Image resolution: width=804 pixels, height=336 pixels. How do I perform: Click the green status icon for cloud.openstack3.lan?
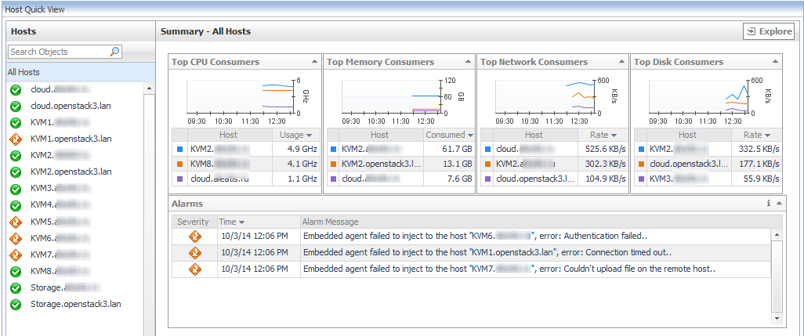click(x=15, y=106)
